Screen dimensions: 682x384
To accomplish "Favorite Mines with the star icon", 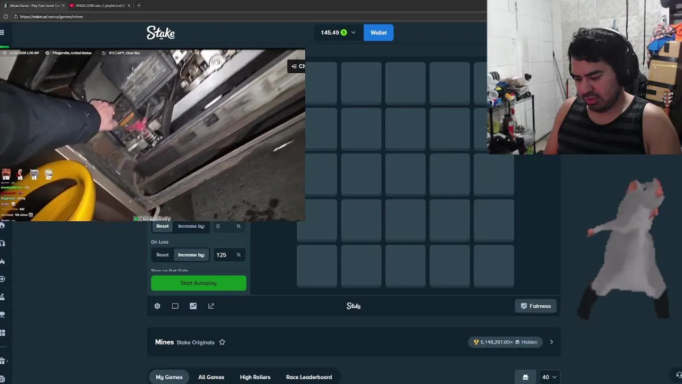I will [x=222, y=342].
